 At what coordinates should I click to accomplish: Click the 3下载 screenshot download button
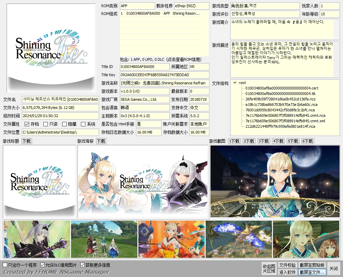(263, 141)
